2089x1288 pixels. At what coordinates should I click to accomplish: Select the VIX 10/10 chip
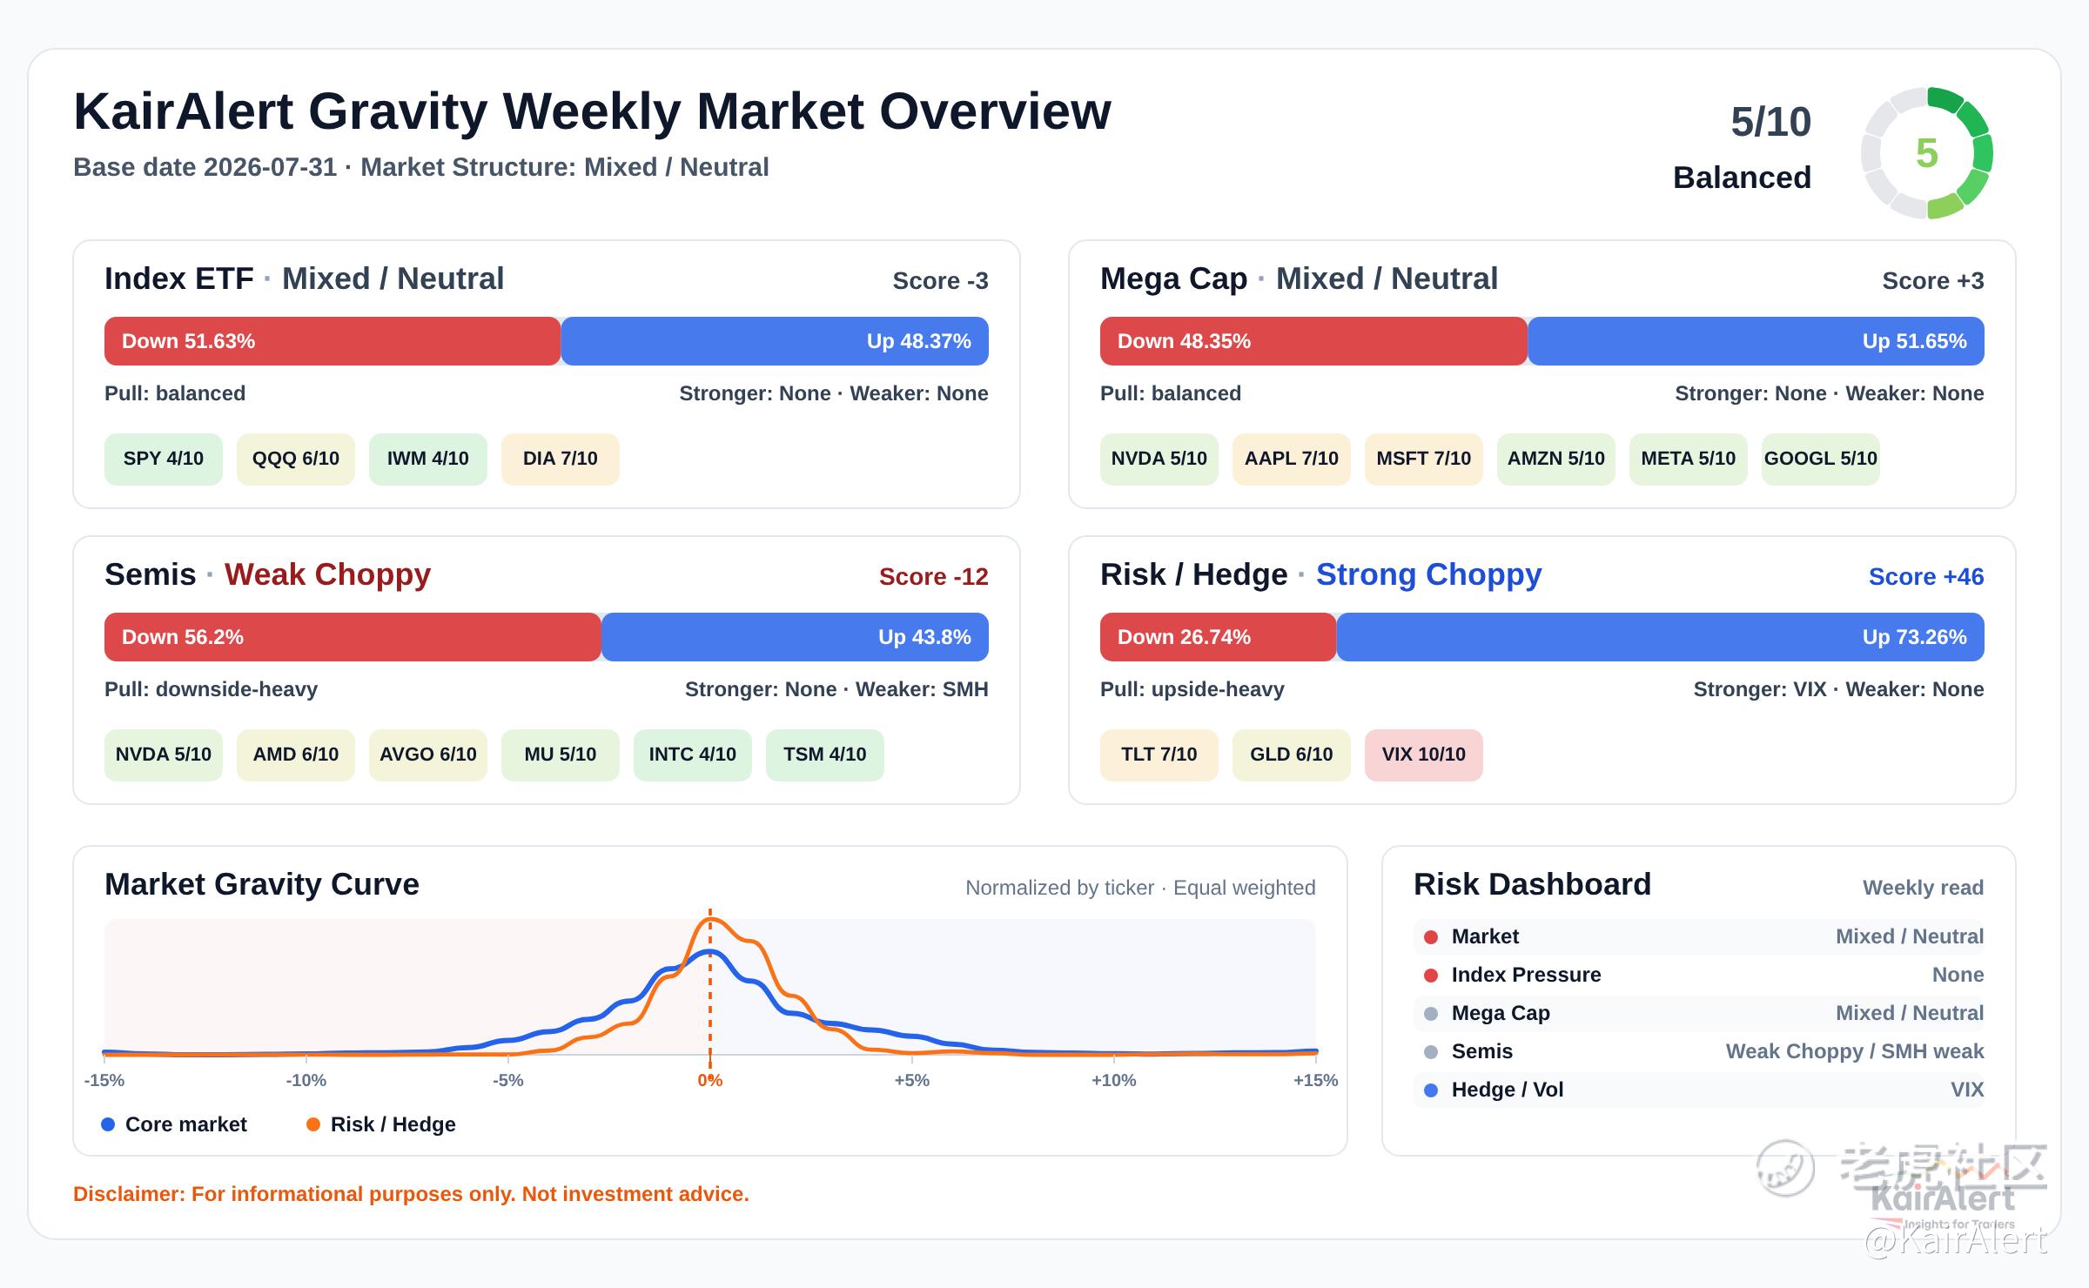click(1424, 755)
